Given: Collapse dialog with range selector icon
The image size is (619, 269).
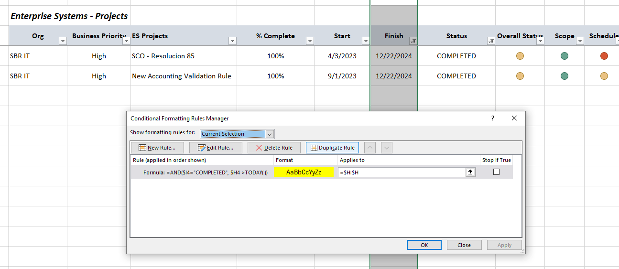Looking at the screenshot, I should click(471, 172).
